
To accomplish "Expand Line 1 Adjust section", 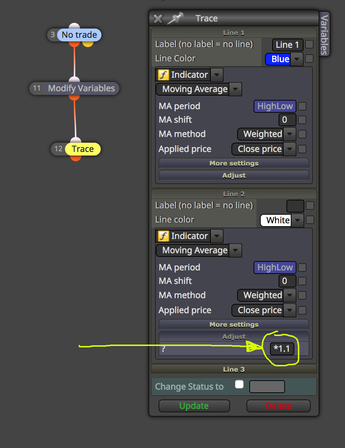I will click(x=234, y=175).
